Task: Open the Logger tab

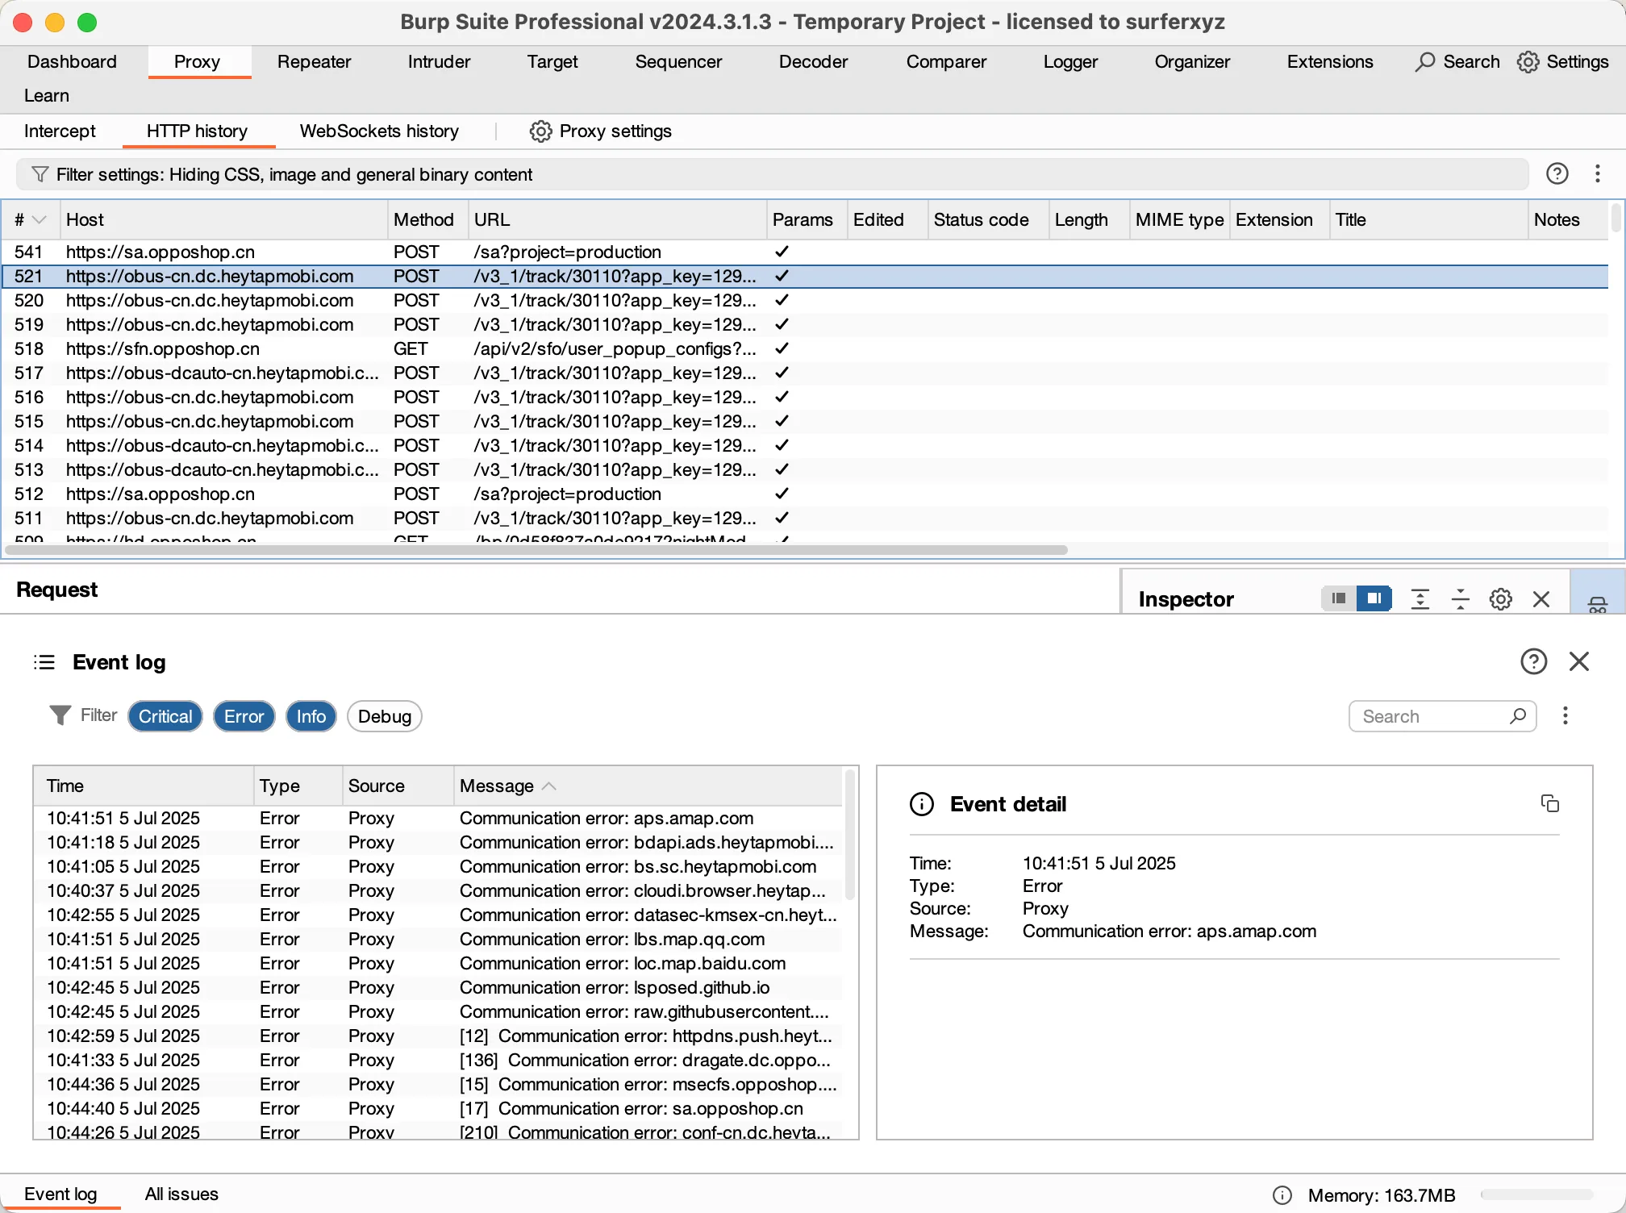Action: [1070, 62]
